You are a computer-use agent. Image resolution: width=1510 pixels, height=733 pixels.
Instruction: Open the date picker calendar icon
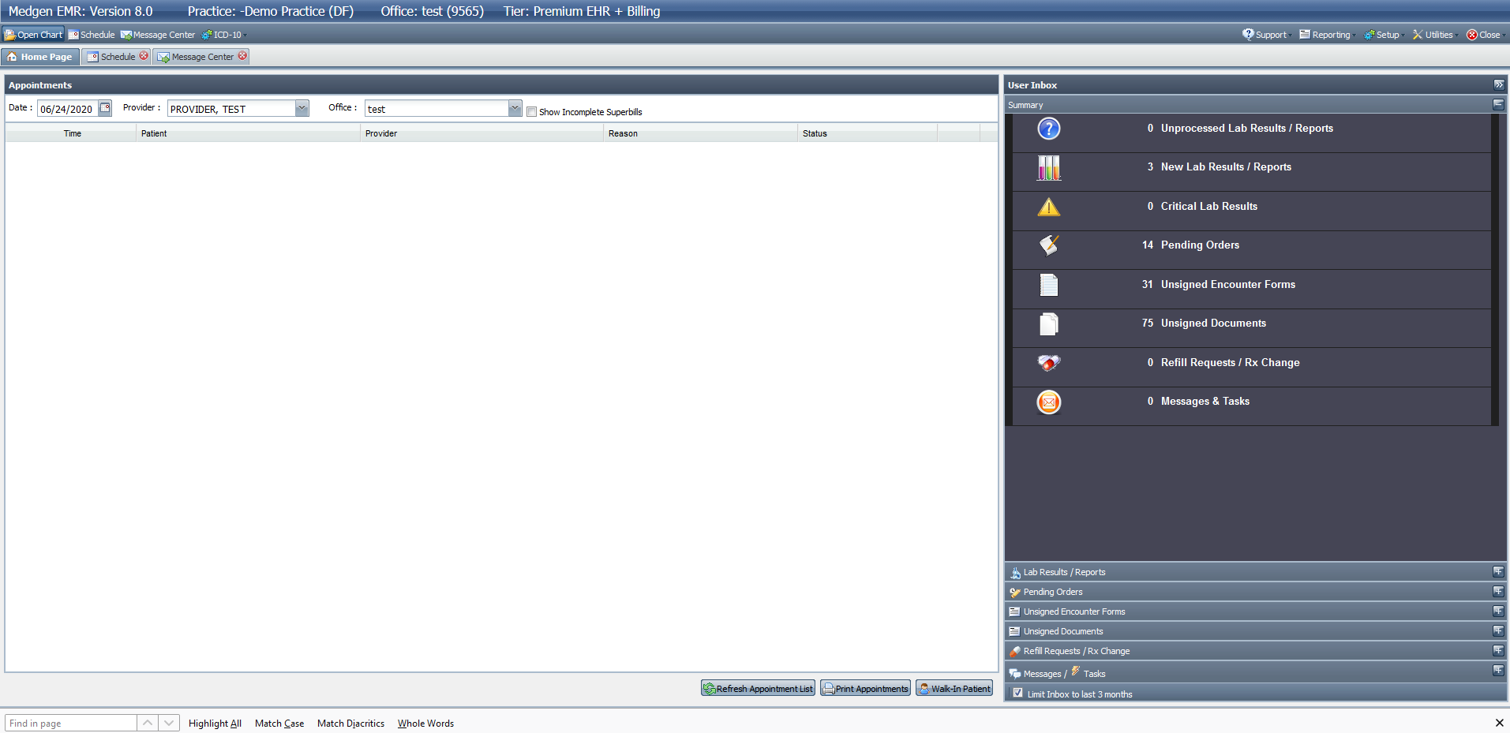[105, 108]
